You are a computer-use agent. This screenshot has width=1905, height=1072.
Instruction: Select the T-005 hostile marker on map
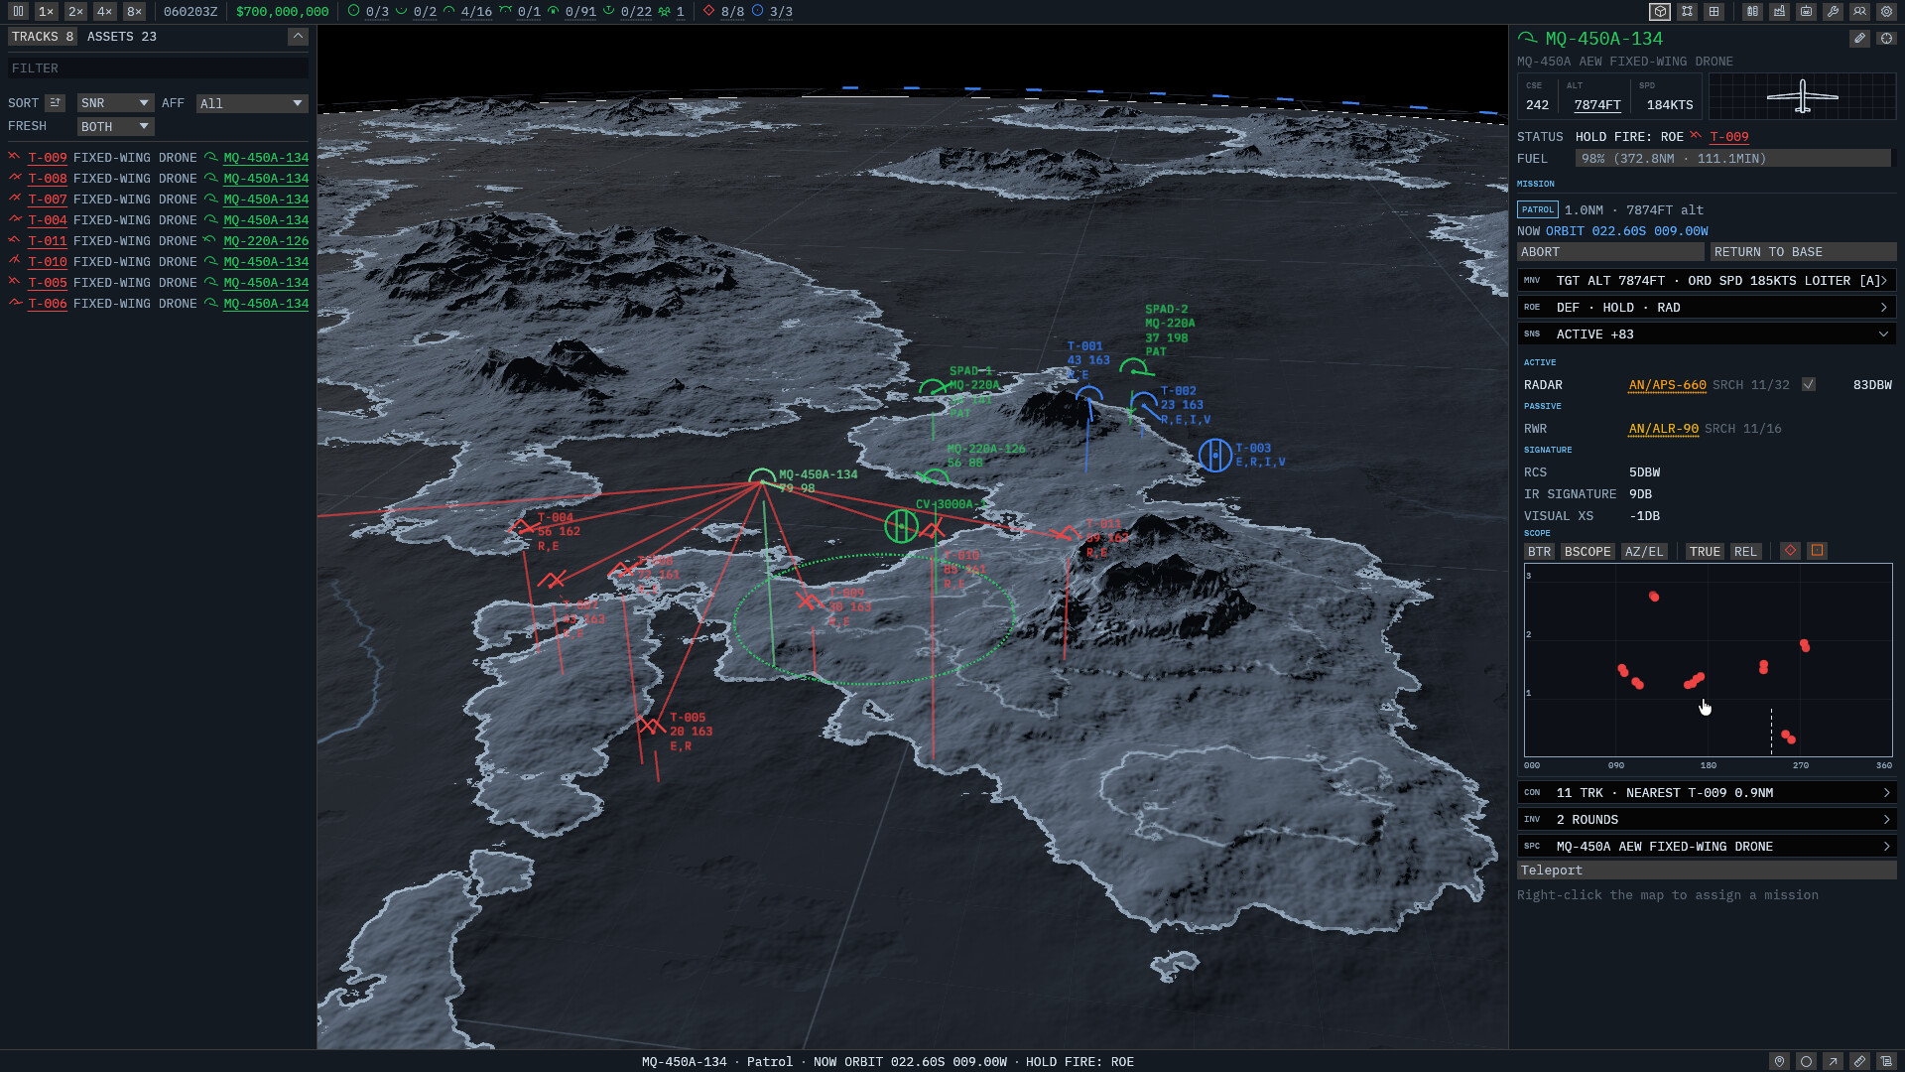tap(650, 726)
